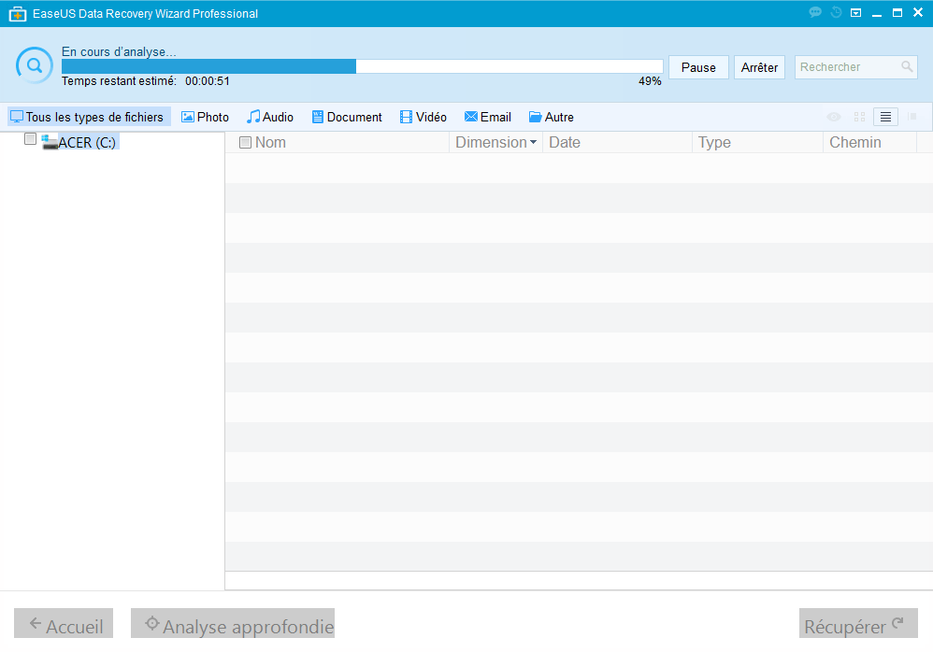Screen dimensions: 933x652
Task: Sort by the Chemin column header
Action: pos(870,143)
